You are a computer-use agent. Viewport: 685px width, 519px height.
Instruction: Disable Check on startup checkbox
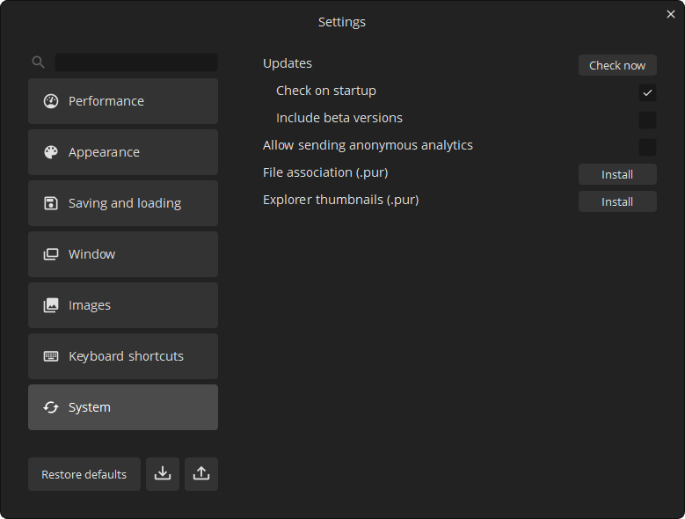(647, 92)
